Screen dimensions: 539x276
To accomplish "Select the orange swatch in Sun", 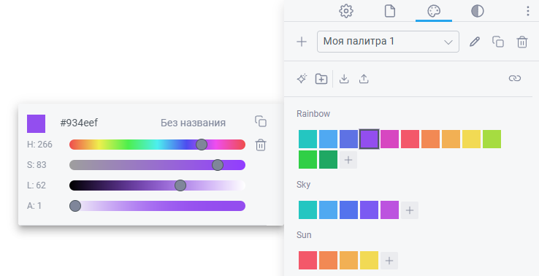I will point(328,260).
